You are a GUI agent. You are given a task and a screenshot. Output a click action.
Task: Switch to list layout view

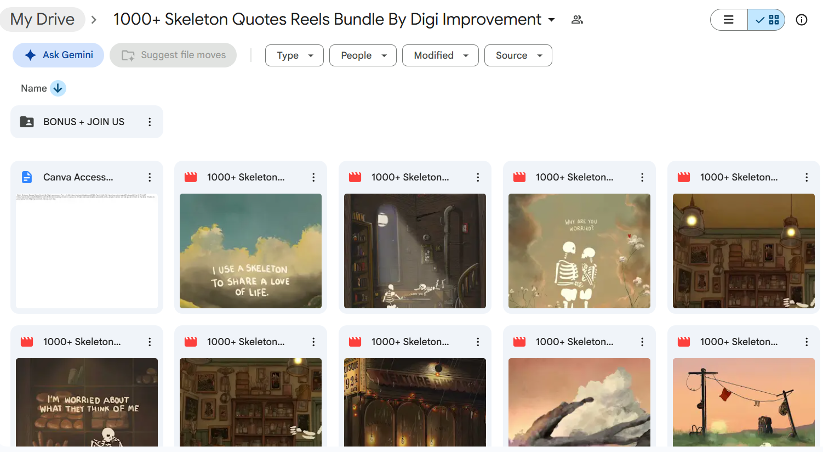click(x=729, y=20)
